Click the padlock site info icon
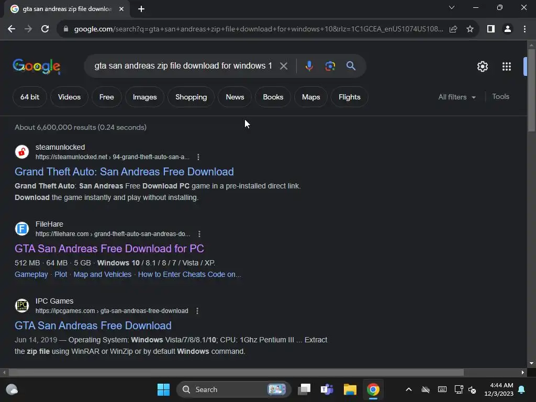This screenshot has width=536, height=402. point(66,29)
